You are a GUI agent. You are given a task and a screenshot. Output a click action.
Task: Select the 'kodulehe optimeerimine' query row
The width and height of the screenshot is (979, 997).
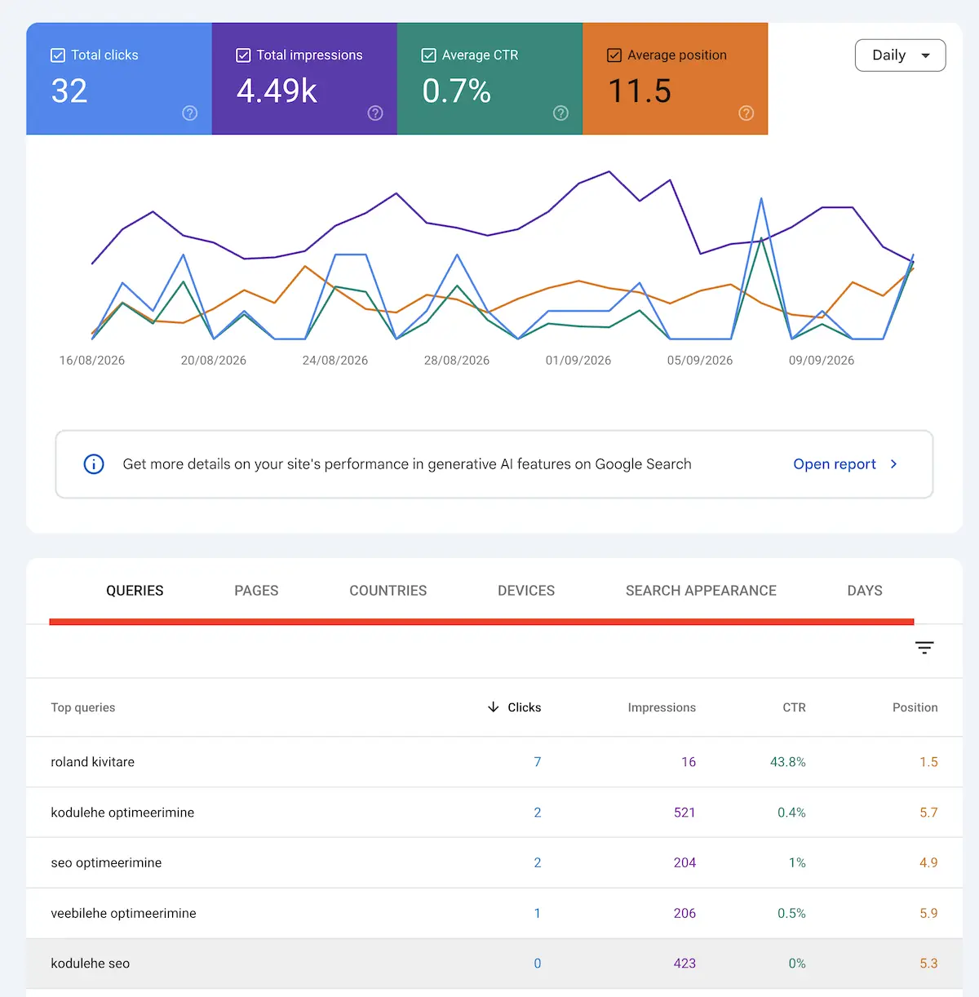point(494,813)
